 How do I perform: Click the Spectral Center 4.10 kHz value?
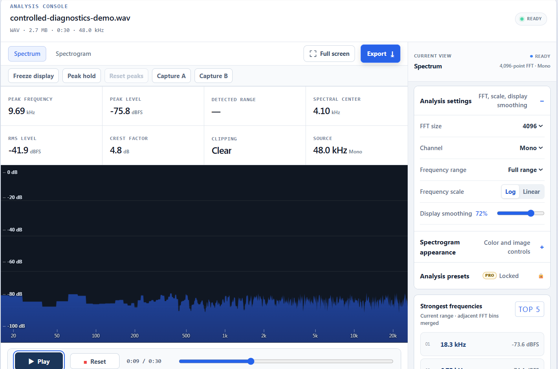(327, 111)
